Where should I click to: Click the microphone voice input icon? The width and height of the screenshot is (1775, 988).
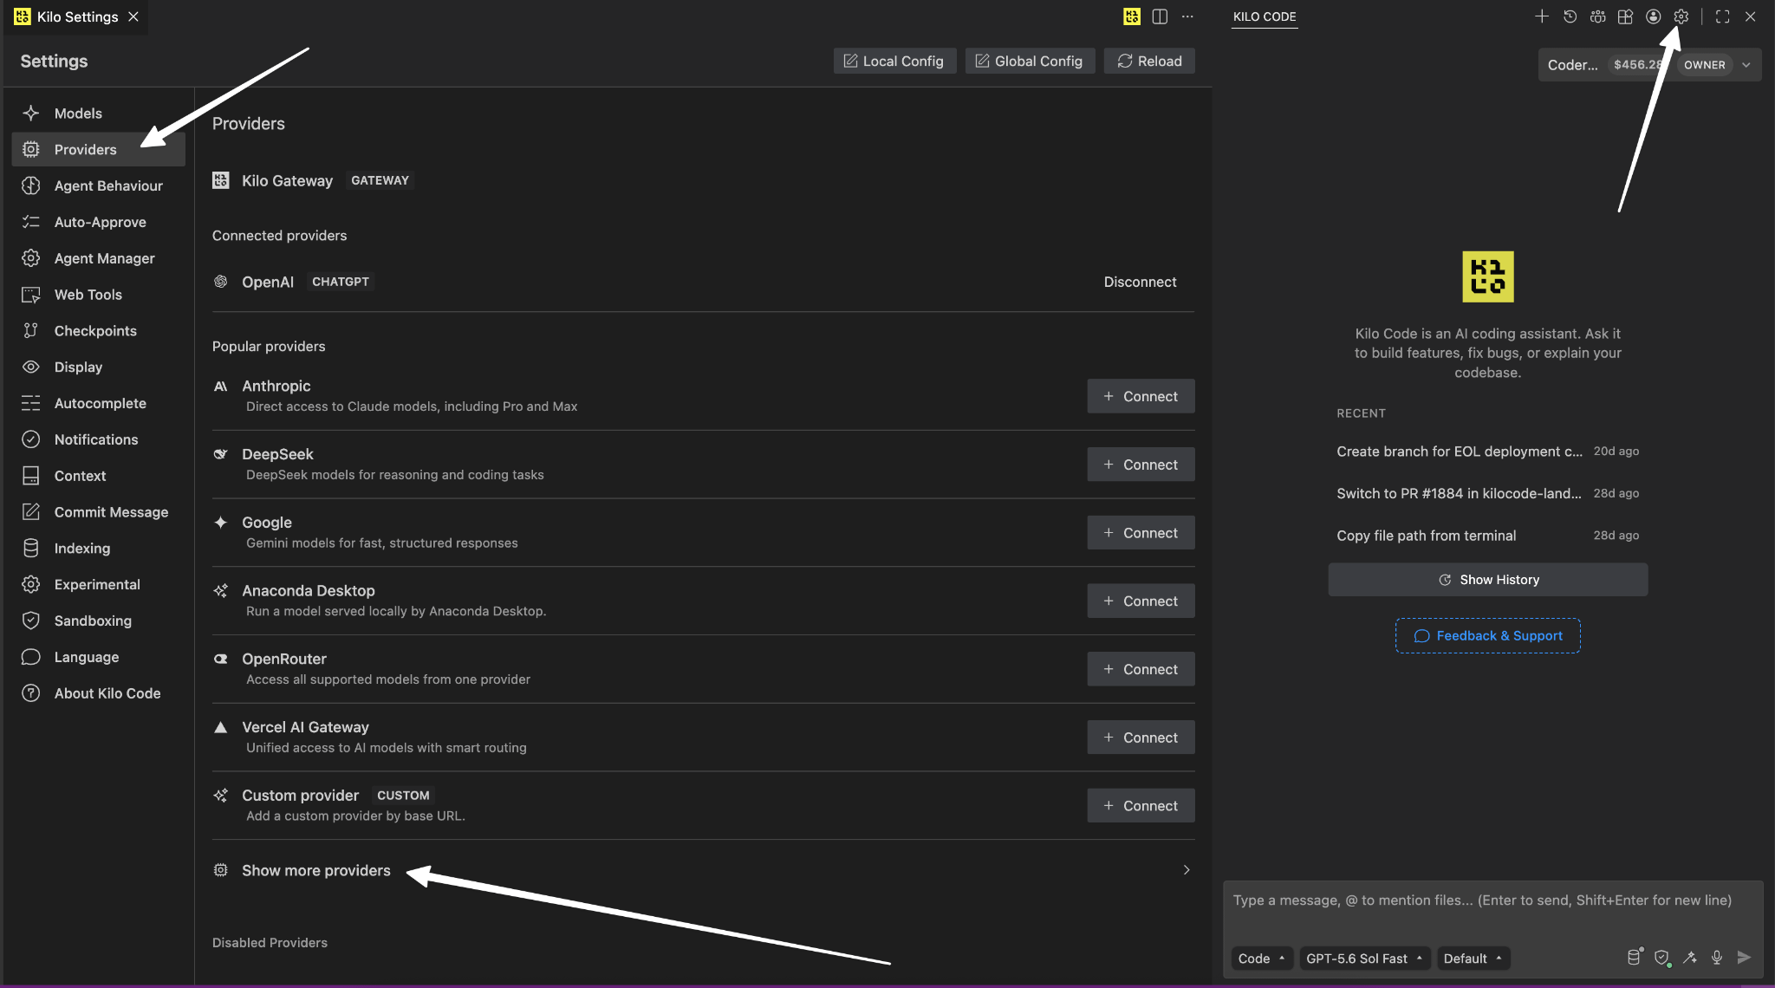[1716, 958]
